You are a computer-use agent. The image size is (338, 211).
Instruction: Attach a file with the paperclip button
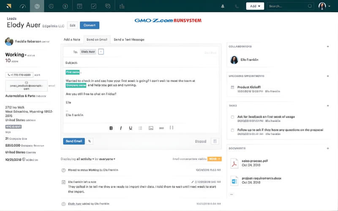click(90, 141)
